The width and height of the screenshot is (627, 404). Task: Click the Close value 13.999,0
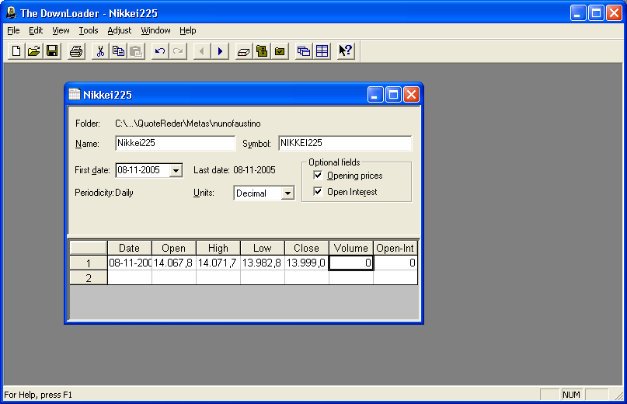pyautogui.click(x=307, y=263)
